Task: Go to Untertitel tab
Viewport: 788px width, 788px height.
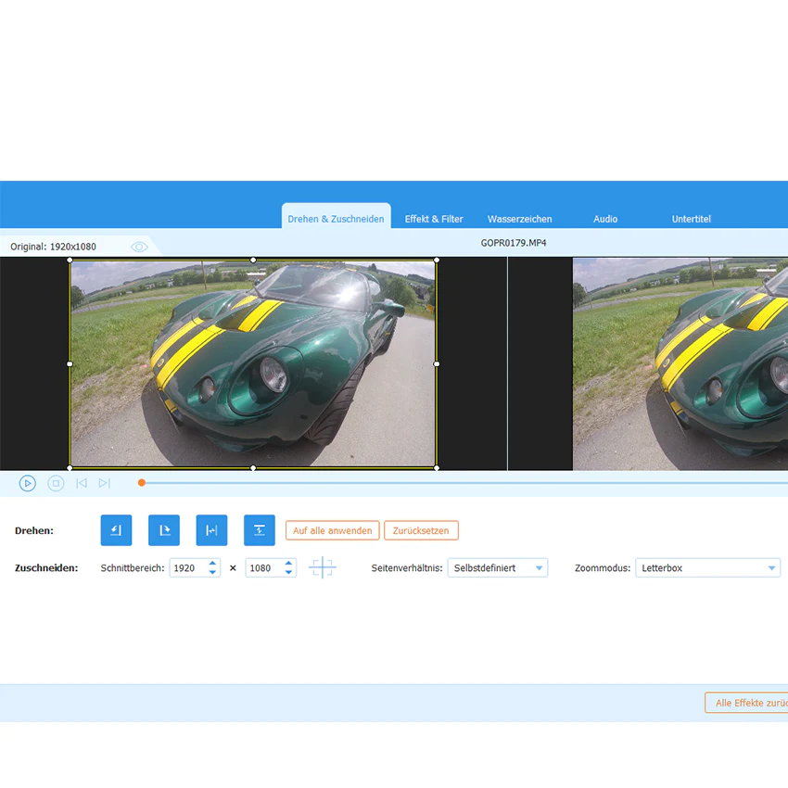Action: 691,219
